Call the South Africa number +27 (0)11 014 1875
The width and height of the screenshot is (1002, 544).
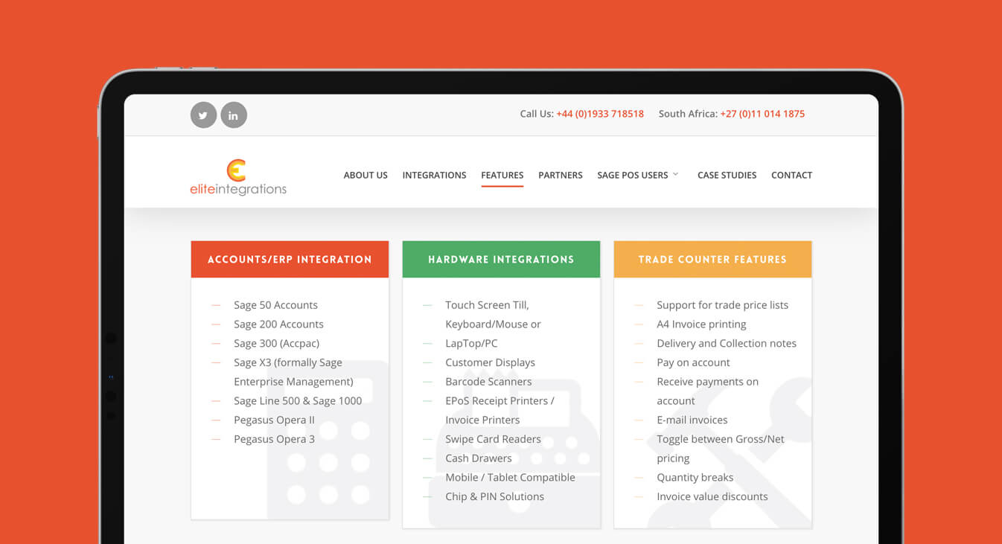pos(762,114)
